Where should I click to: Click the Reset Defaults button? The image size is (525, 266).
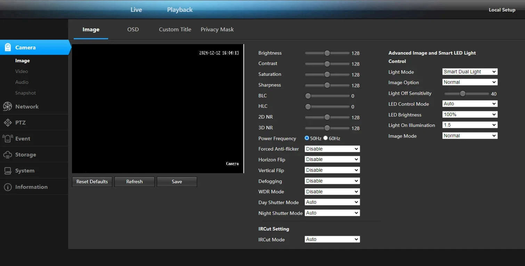point(92,182)
